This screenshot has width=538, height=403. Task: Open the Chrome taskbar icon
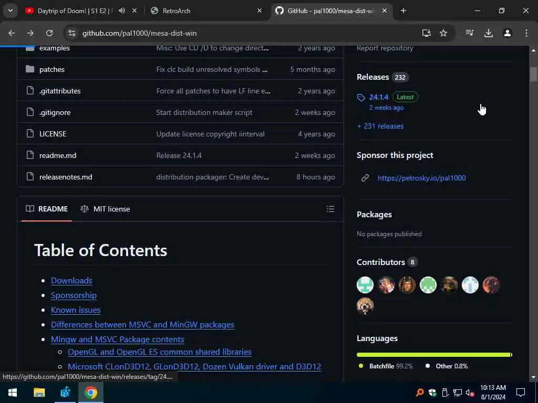coord(91,393)
